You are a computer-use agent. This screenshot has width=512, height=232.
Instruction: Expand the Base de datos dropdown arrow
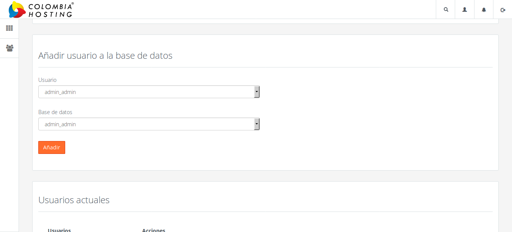point(257,124)
